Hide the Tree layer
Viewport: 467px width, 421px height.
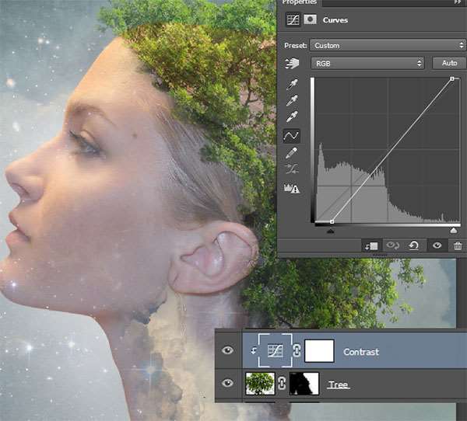(227, 384)
